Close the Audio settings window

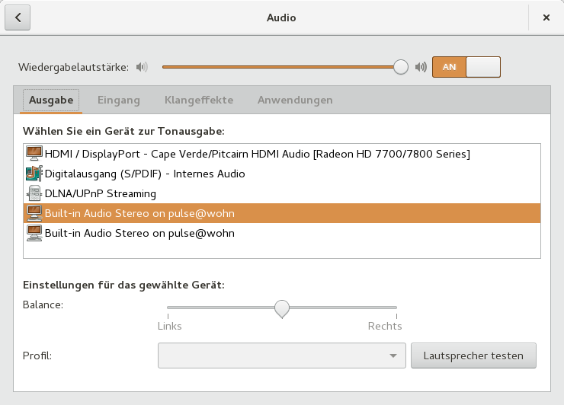tap(546, 18)
